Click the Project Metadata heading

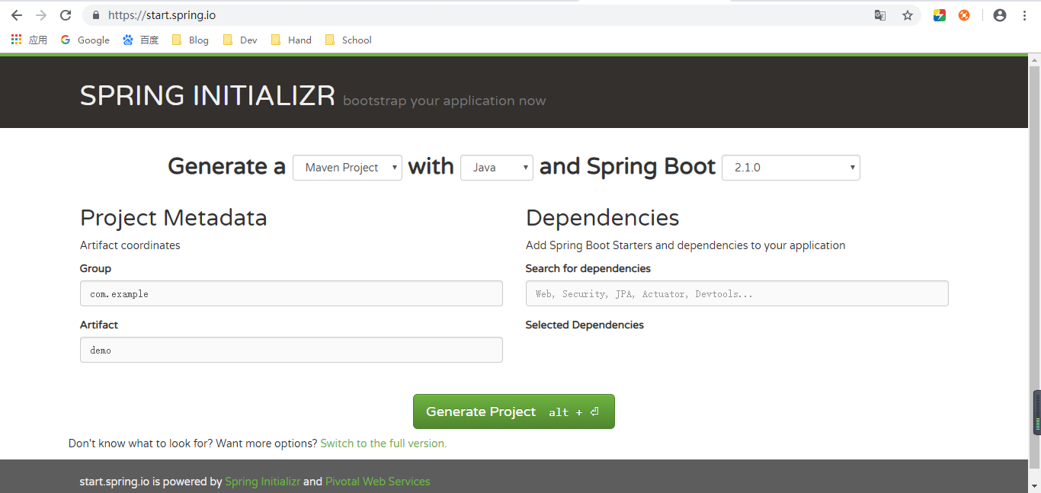[x=174, y=218]
